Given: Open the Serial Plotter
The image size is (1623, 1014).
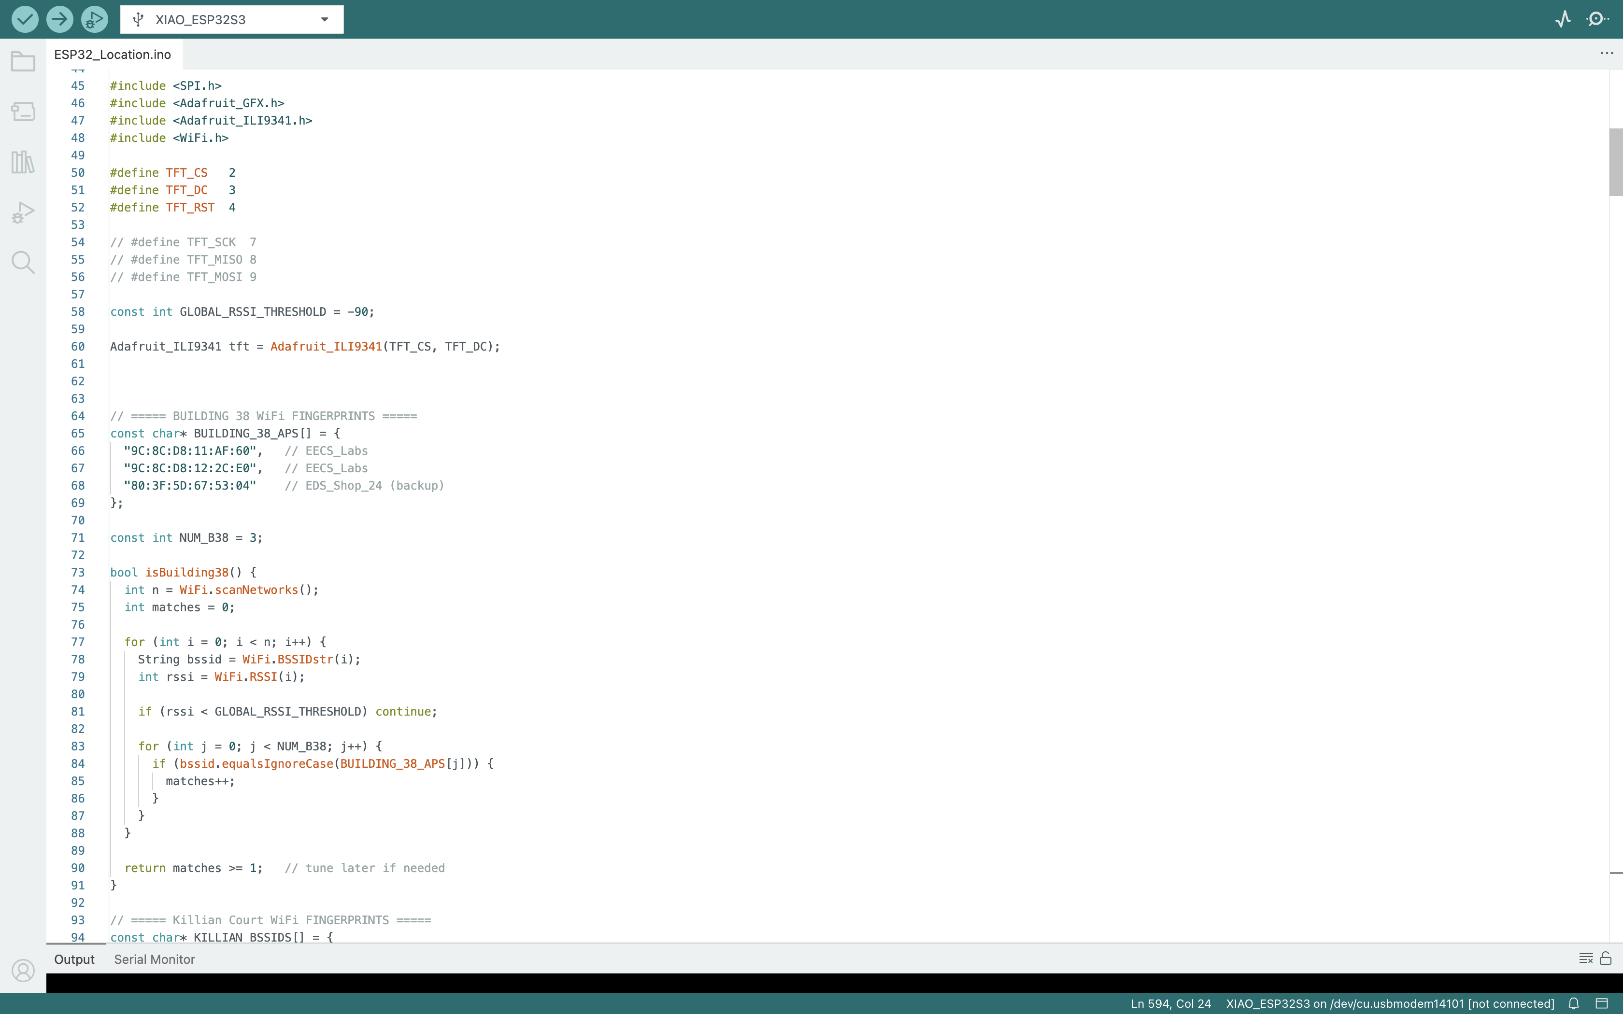Looking at the screenshot, I should pos(1563,19).
